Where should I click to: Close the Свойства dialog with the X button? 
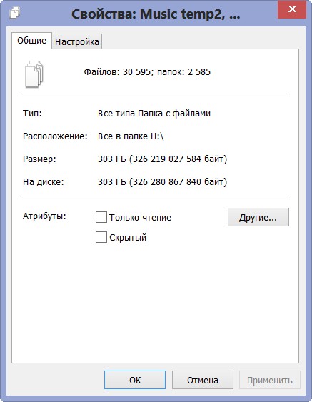coord(292,9)
